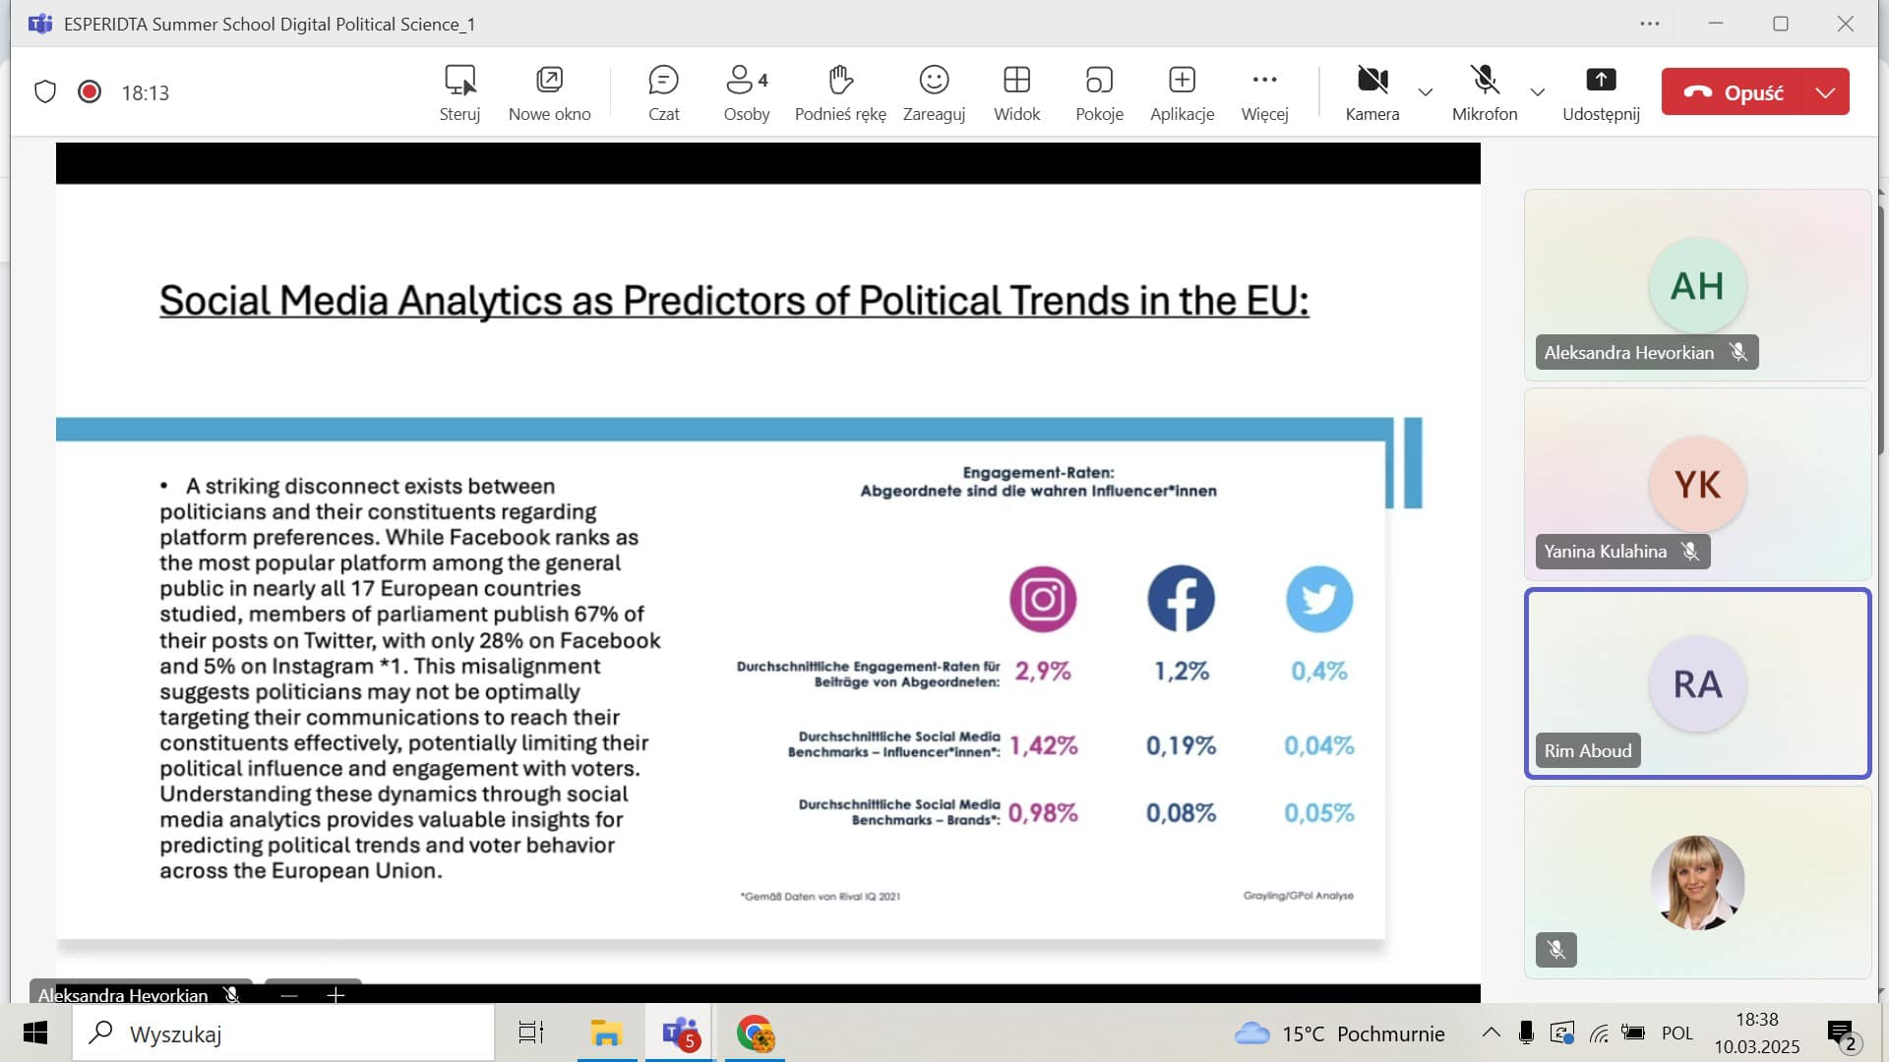Click the 18:13 meeting timer
The height and width of the screenshot is (1062, 1889).
coord(146,92)
